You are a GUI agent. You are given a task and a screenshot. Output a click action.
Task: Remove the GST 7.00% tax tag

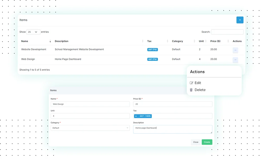click(136, 116)
